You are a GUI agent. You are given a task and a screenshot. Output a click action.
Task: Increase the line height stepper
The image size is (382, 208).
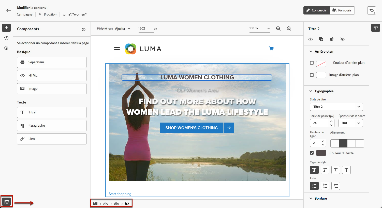pyautogui.click(x=323, y=141)
